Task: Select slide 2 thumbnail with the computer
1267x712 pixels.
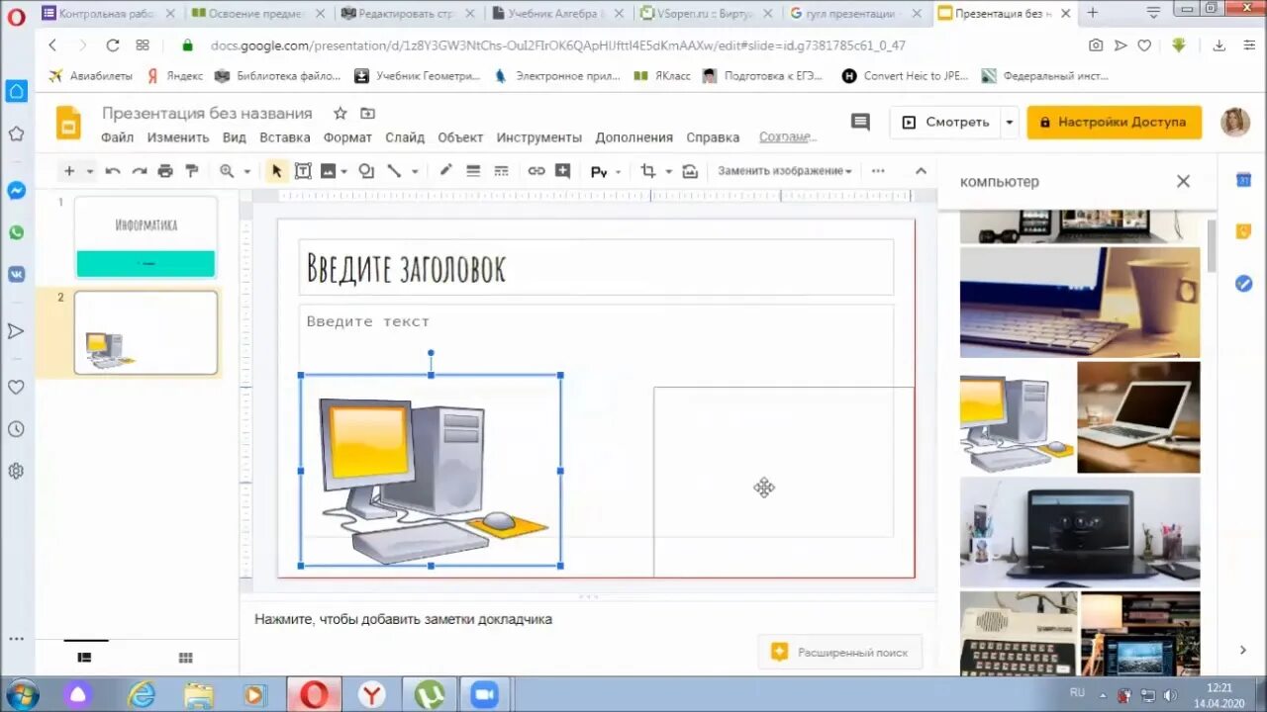Action: click(x=146, y=332)
